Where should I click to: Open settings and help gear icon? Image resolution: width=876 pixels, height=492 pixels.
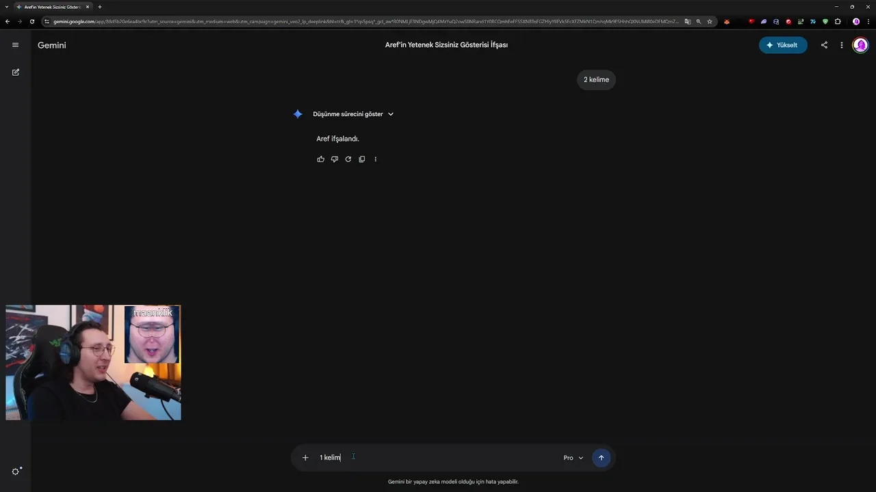point(16,471)
